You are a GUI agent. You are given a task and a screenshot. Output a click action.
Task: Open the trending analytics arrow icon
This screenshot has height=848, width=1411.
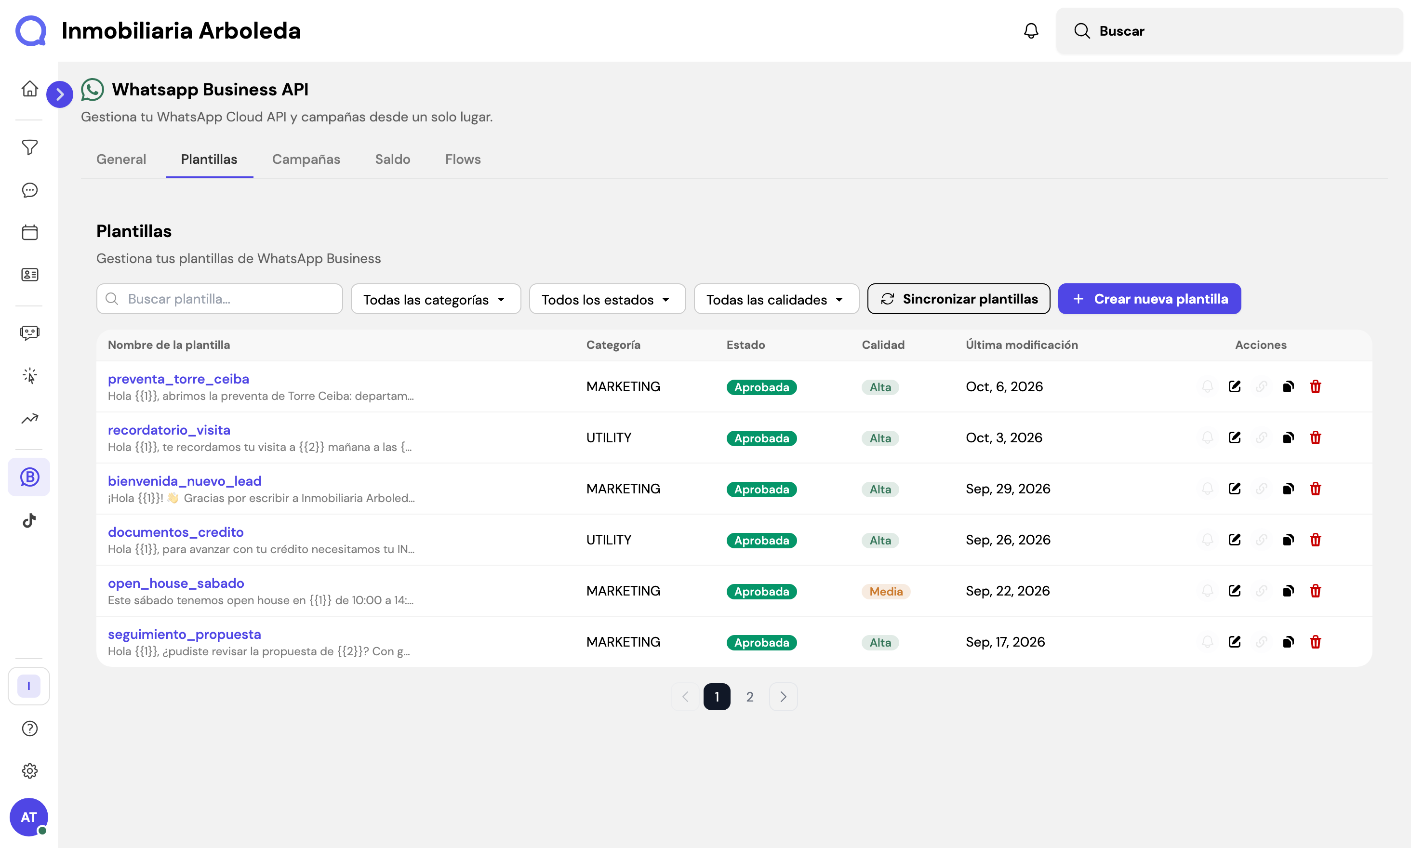pos(30,418)
